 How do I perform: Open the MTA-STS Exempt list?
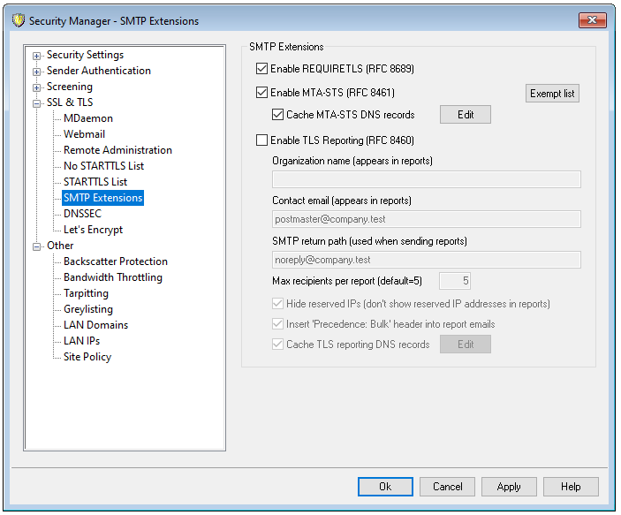click(x=553, y=93)
